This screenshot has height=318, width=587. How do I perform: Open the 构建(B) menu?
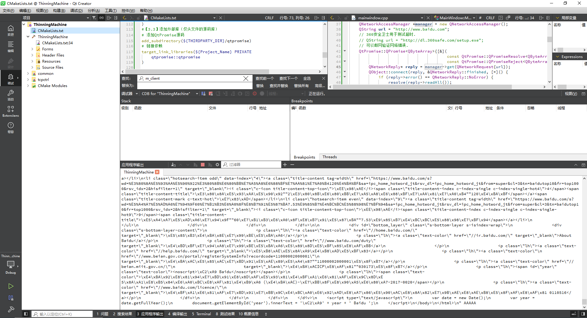59,10
